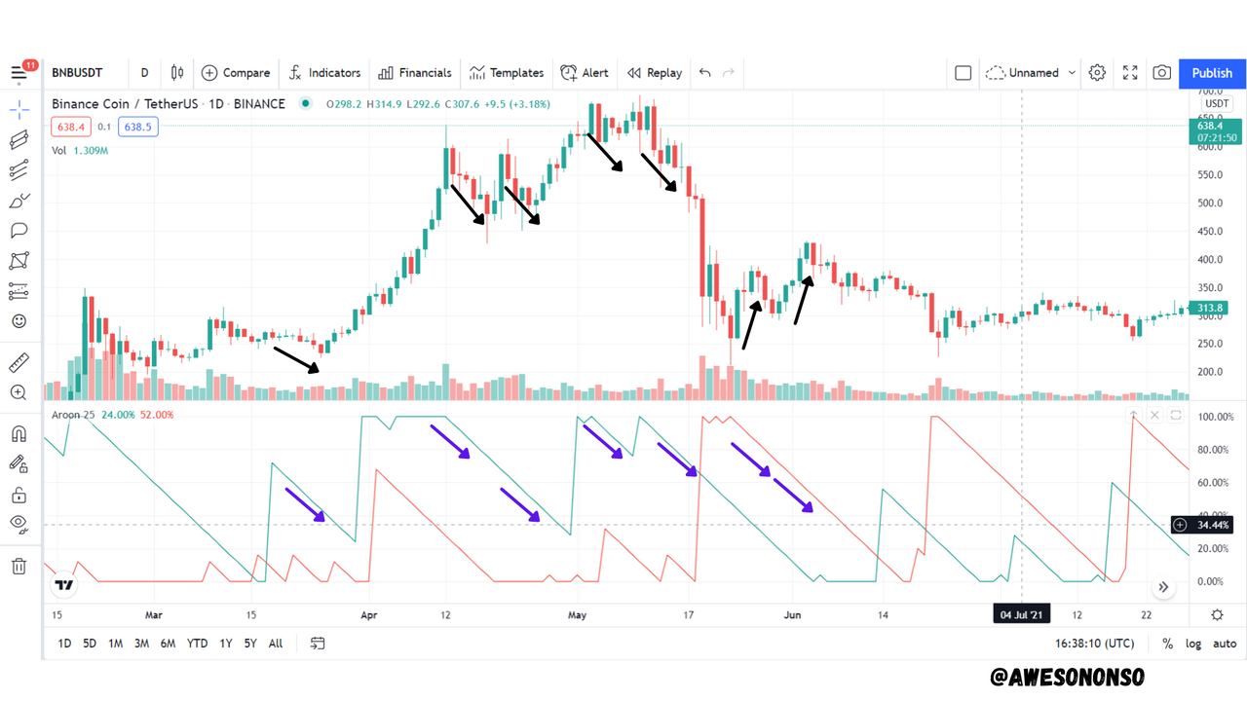This screenshot has height=701, width=1247.
Task: Open indicator Templates menu
Action: (x=507, y=73)
